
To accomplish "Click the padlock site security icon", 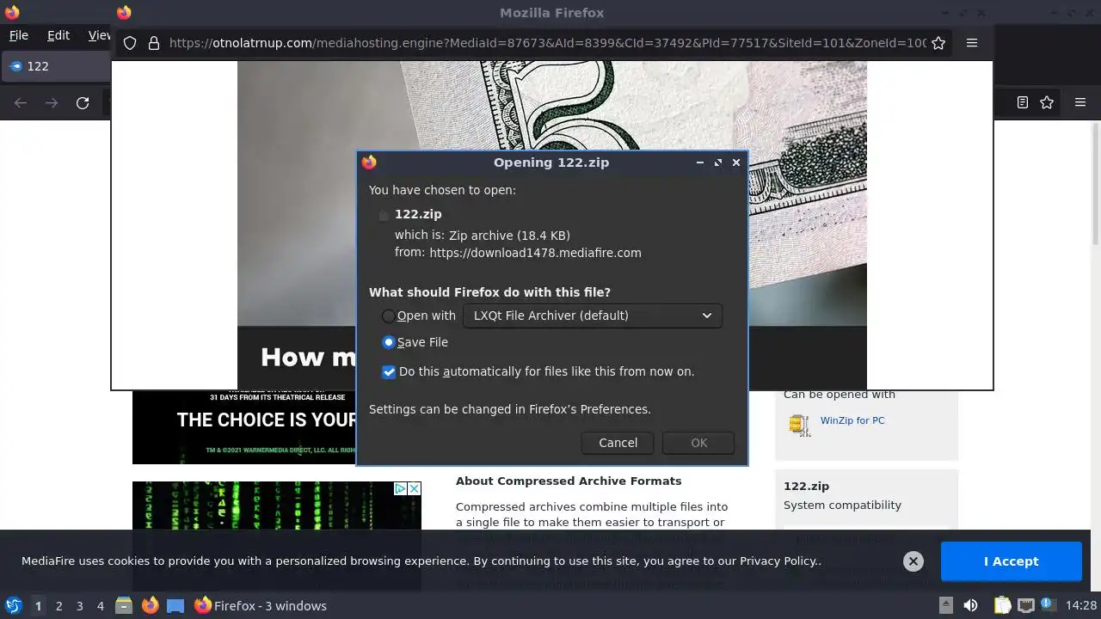I will pyautogui.click(x=154, y=43).
